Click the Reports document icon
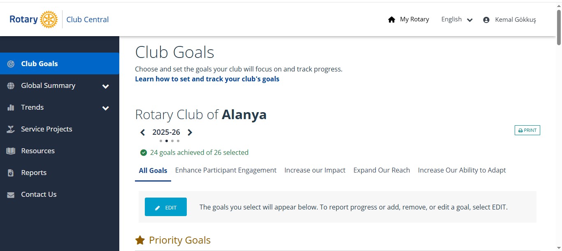Image resolution: width=562 pixels, height=251 pixels. (x=11, y=173)
